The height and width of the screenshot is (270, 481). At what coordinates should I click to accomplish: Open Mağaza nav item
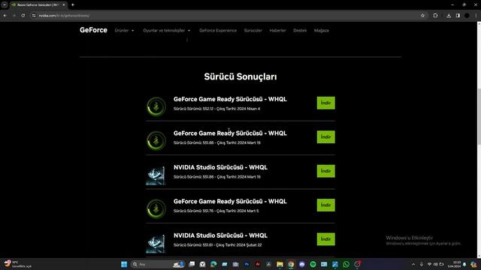coord(321,30)
